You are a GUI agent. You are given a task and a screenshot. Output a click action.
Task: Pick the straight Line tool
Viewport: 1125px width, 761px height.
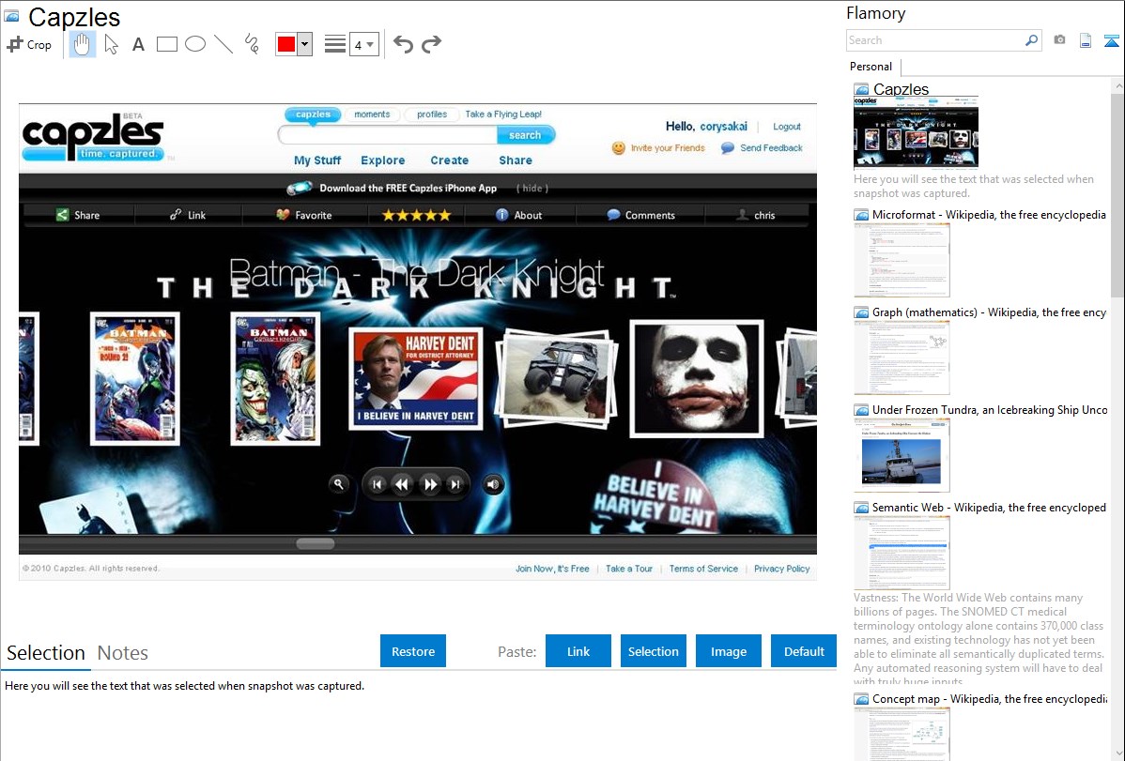(x=223, y=44)
